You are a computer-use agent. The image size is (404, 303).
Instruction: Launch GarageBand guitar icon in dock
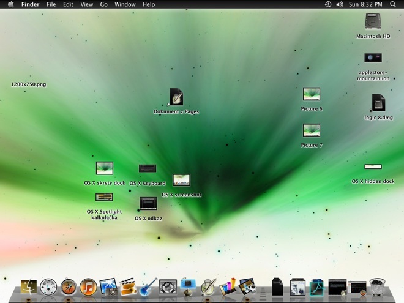click(148, 286)
